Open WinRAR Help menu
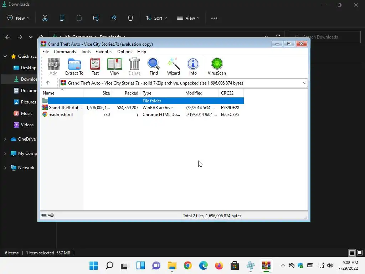 coord(142,51)
